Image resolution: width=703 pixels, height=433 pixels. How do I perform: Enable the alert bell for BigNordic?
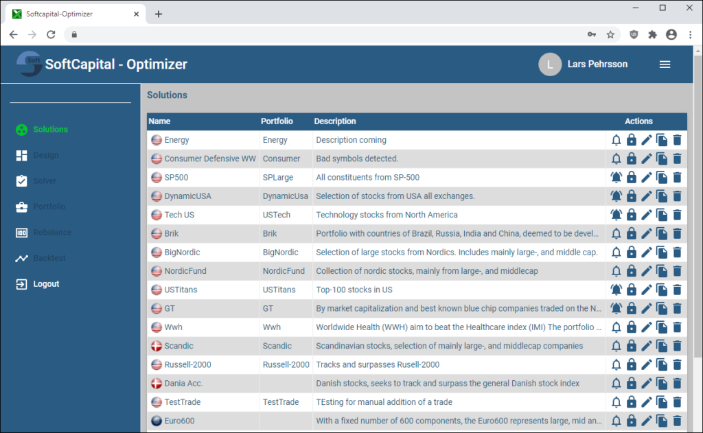(x=616, y=253)
